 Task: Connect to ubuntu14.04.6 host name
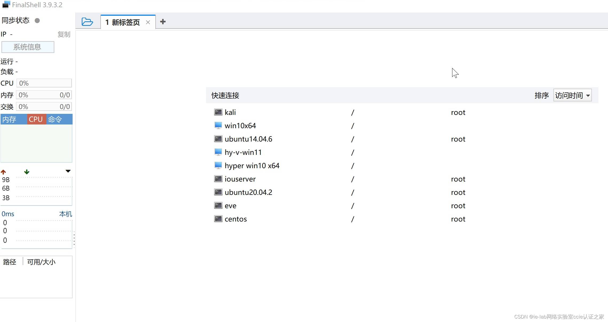(248, 139)
